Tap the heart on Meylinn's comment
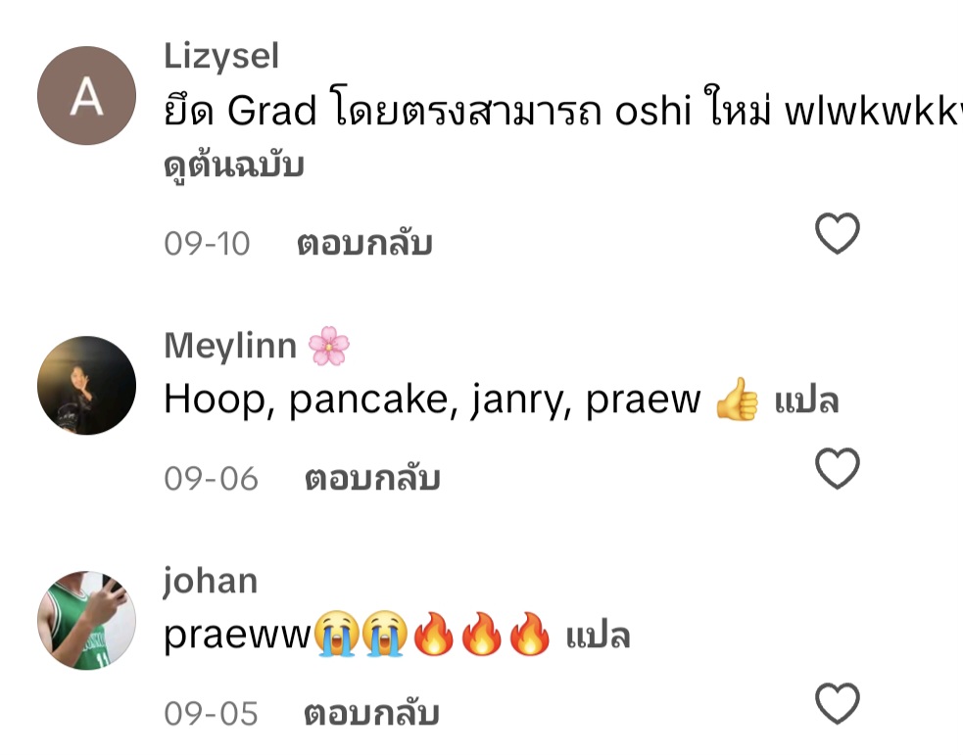The height and width of the screenshot is (755, 963). click(837, 468)
